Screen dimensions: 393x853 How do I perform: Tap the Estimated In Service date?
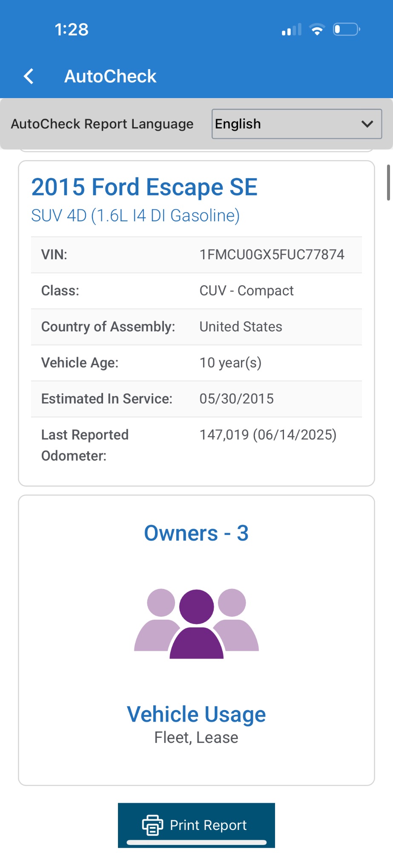[237, 399]
